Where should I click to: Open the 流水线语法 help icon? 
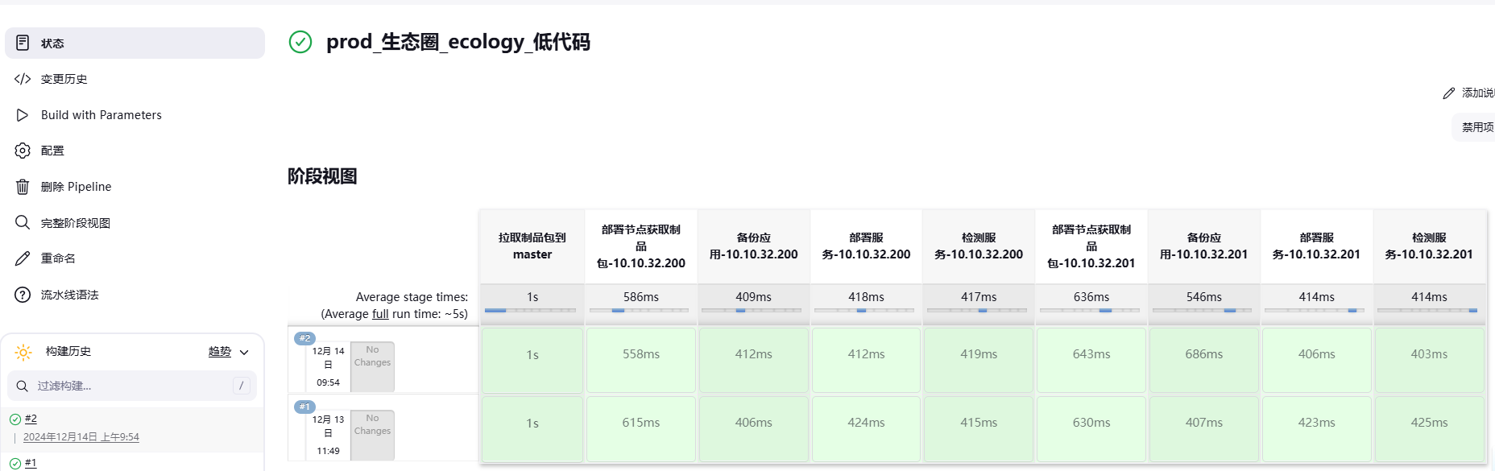[x=23, y=295]
